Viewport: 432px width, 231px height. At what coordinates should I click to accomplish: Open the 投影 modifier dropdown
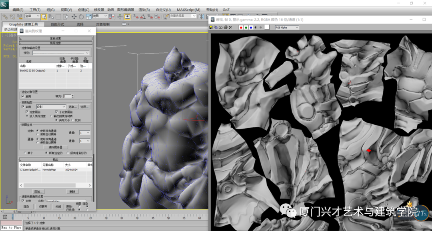click(51, 107)
